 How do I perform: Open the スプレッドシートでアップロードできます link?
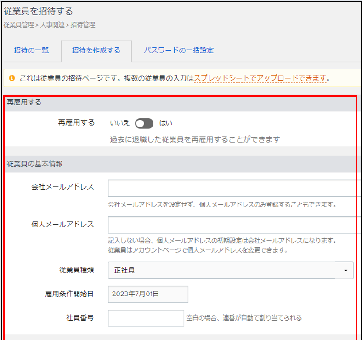[x=260, y=78]
